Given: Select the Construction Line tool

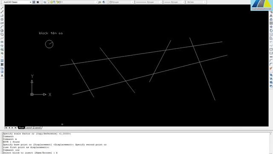Looking at the screenshot, I should tap(2, 12).
